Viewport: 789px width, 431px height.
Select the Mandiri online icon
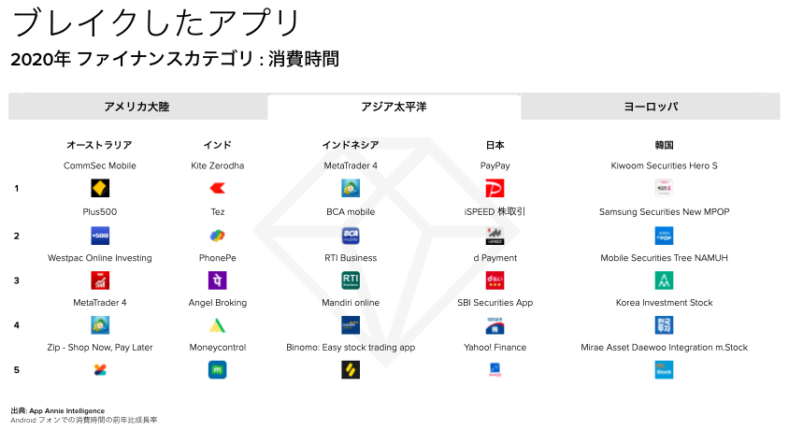point(351,325)
